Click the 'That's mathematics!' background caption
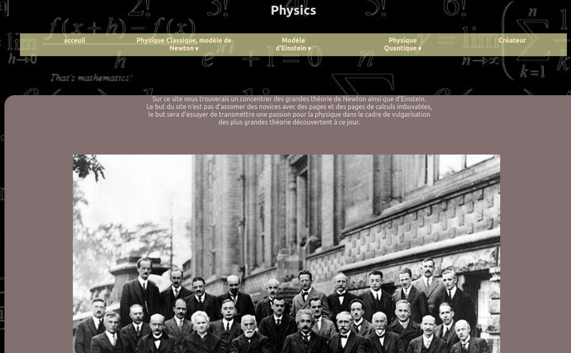This screenshot has width=571, height=353. (x=92, y=77)
